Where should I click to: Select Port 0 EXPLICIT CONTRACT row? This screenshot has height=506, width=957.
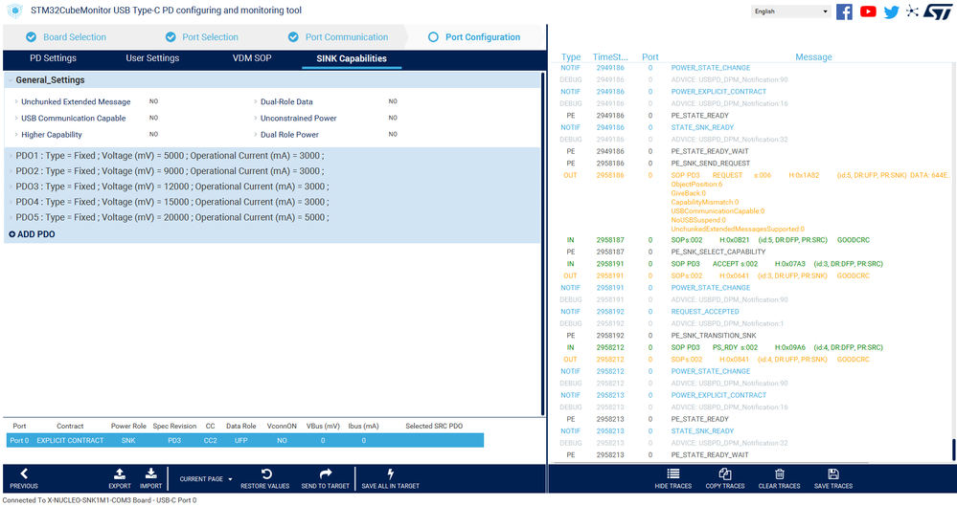pos(245,440)
